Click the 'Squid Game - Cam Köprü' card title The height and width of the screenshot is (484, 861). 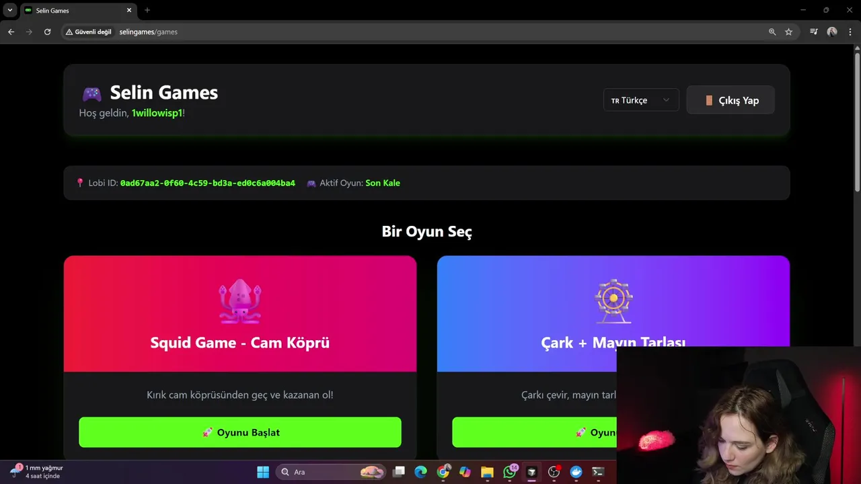pos(240,343)
